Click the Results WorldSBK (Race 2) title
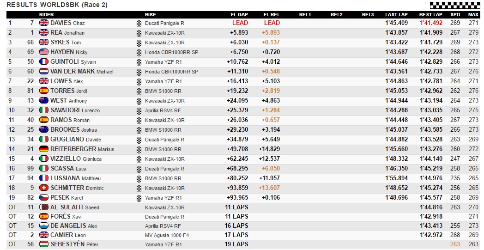 51,5
